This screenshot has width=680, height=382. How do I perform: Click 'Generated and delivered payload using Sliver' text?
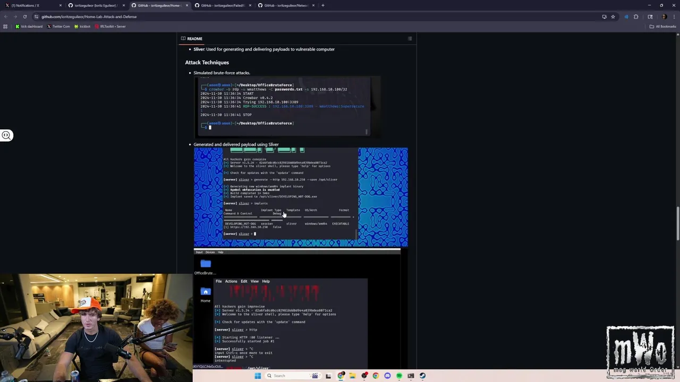point(236,144)
